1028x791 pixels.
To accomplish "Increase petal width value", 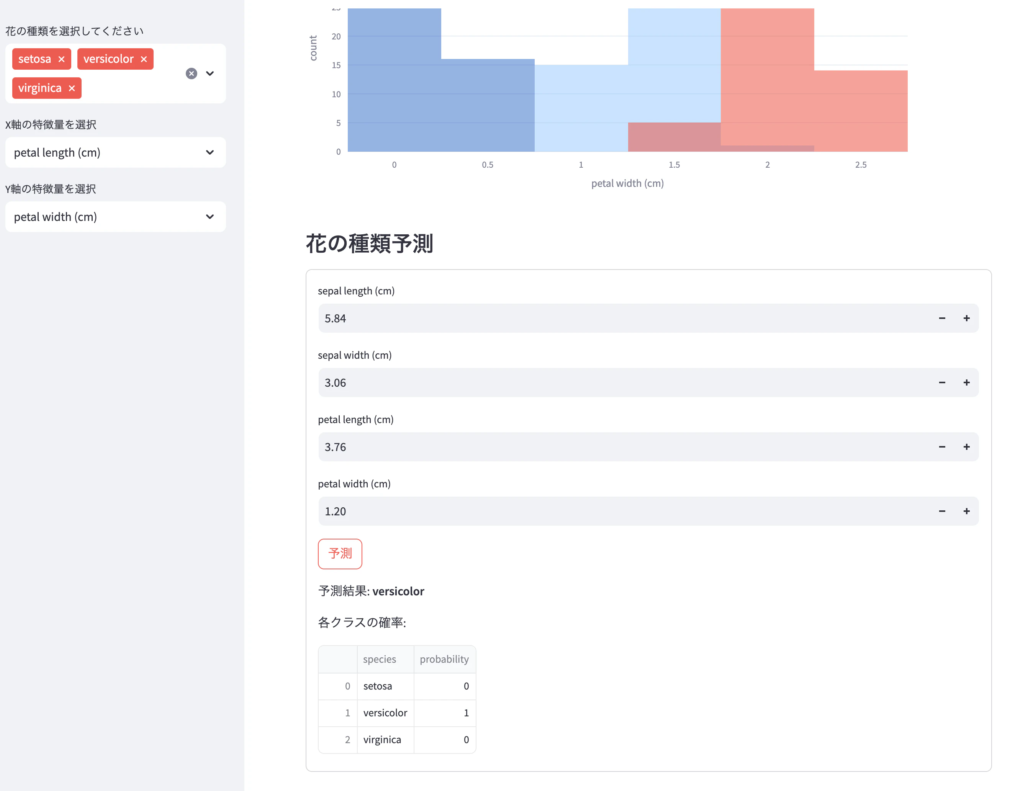I will (966, 512).
